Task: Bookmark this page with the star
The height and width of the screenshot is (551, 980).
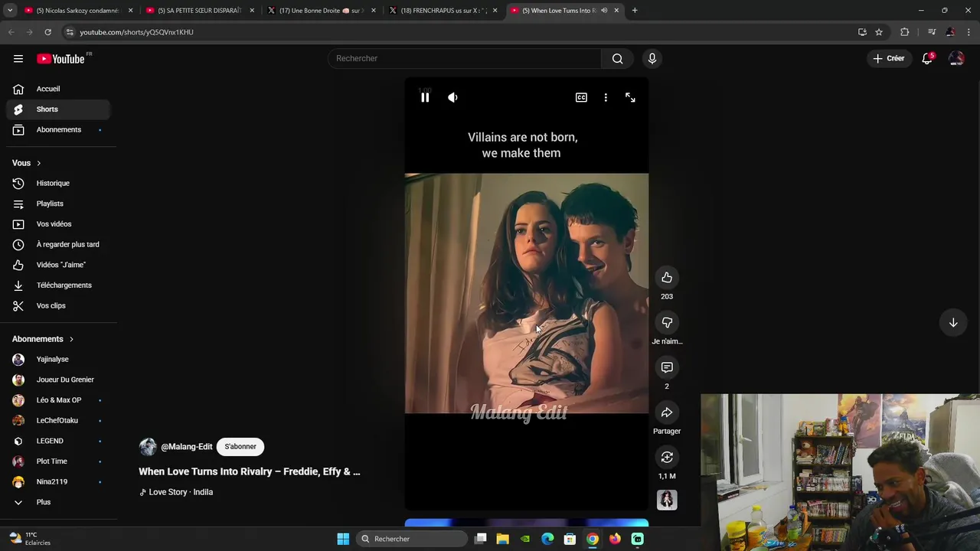Action: (879, 32)
